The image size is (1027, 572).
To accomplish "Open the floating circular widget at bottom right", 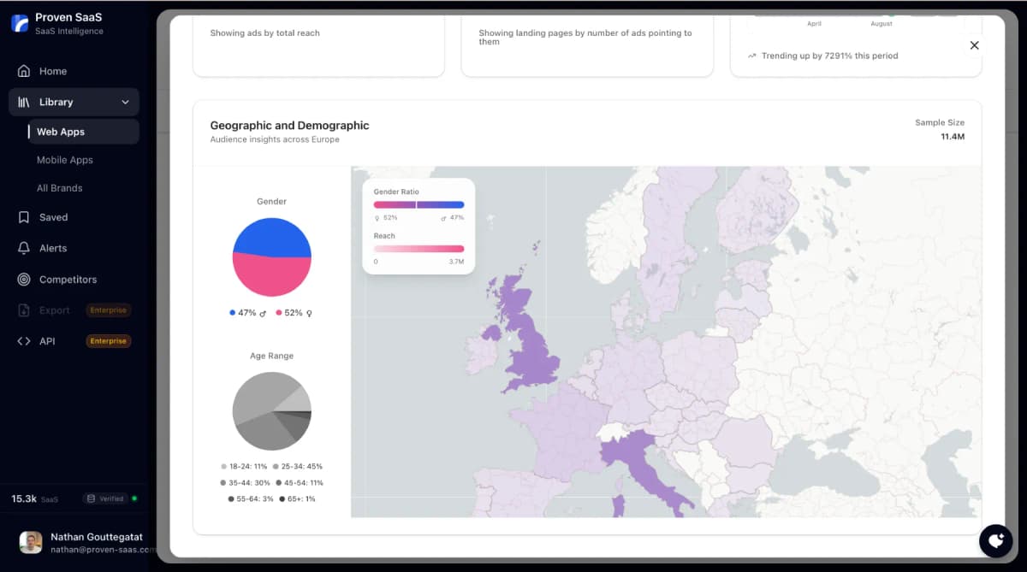I will (x=995, y=540).
